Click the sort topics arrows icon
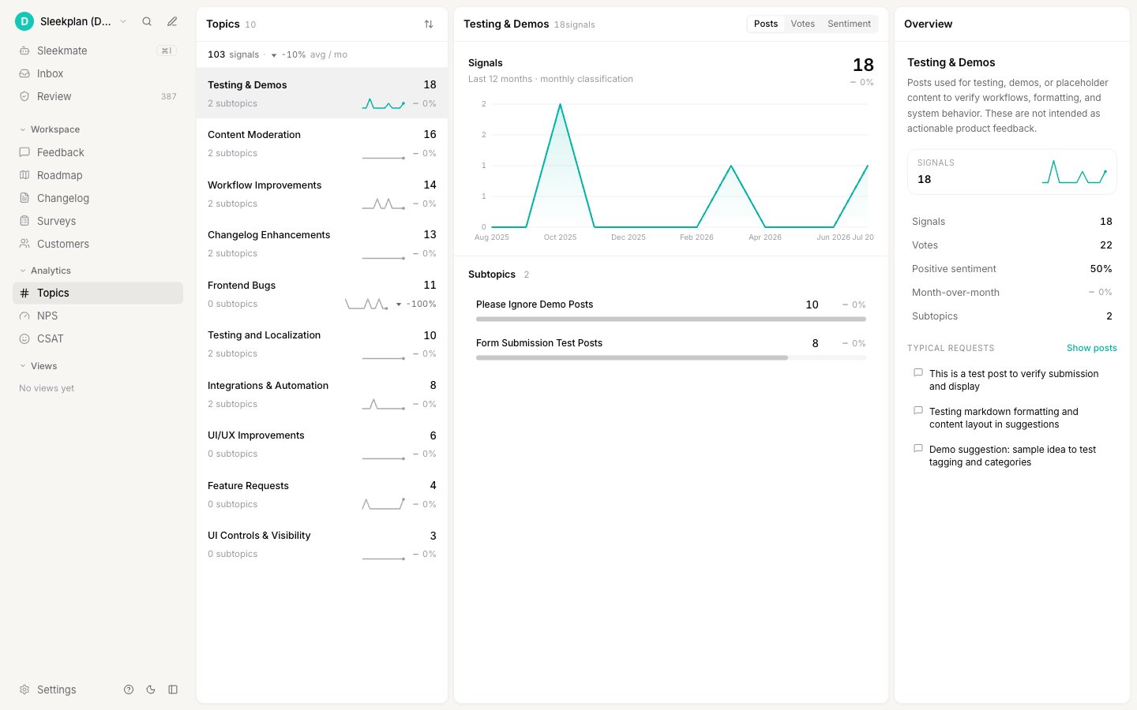The height and width of the screenshot is (710, 1137). tap(429, 24)
